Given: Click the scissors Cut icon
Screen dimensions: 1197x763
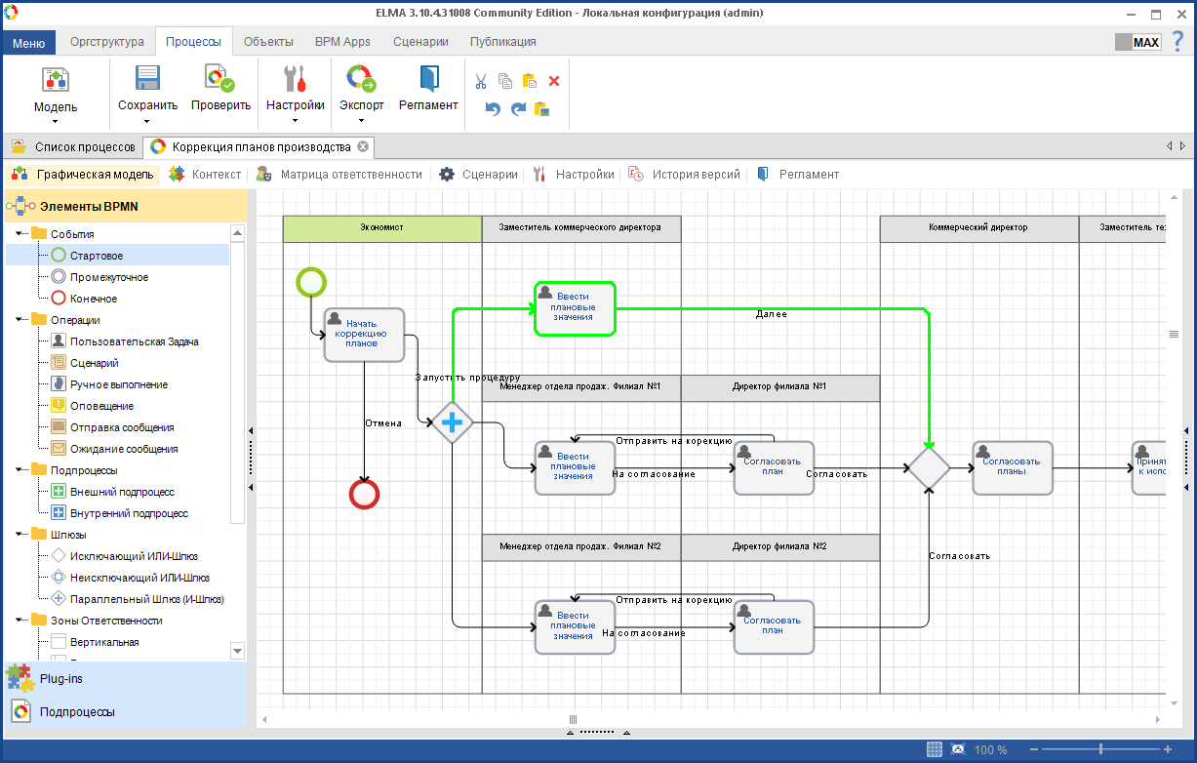Looking at the screenshot, I should click(x=480, y=81).
